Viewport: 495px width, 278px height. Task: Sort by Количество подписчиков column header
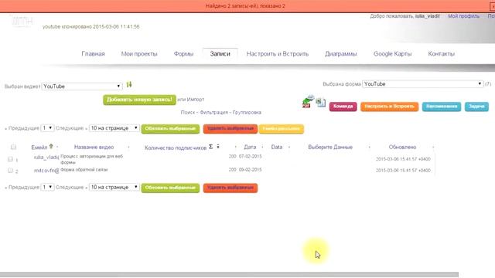tap(176, 147)
